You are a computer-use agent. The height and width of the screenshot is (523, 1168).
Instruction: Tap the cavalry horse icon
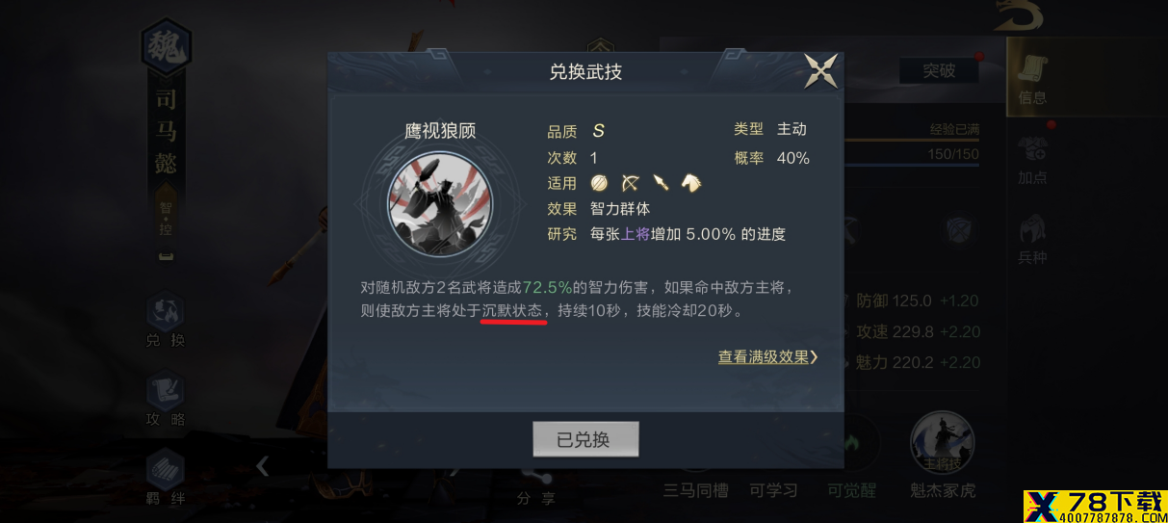coord(690,182)
